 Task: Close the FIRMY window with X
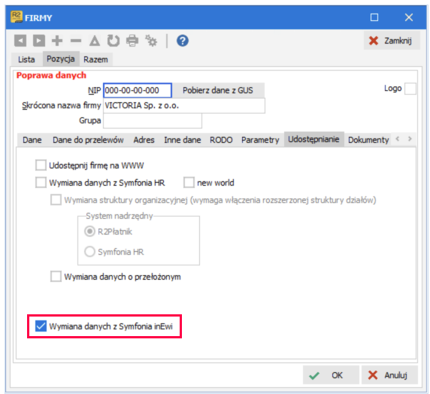point(409,17)
